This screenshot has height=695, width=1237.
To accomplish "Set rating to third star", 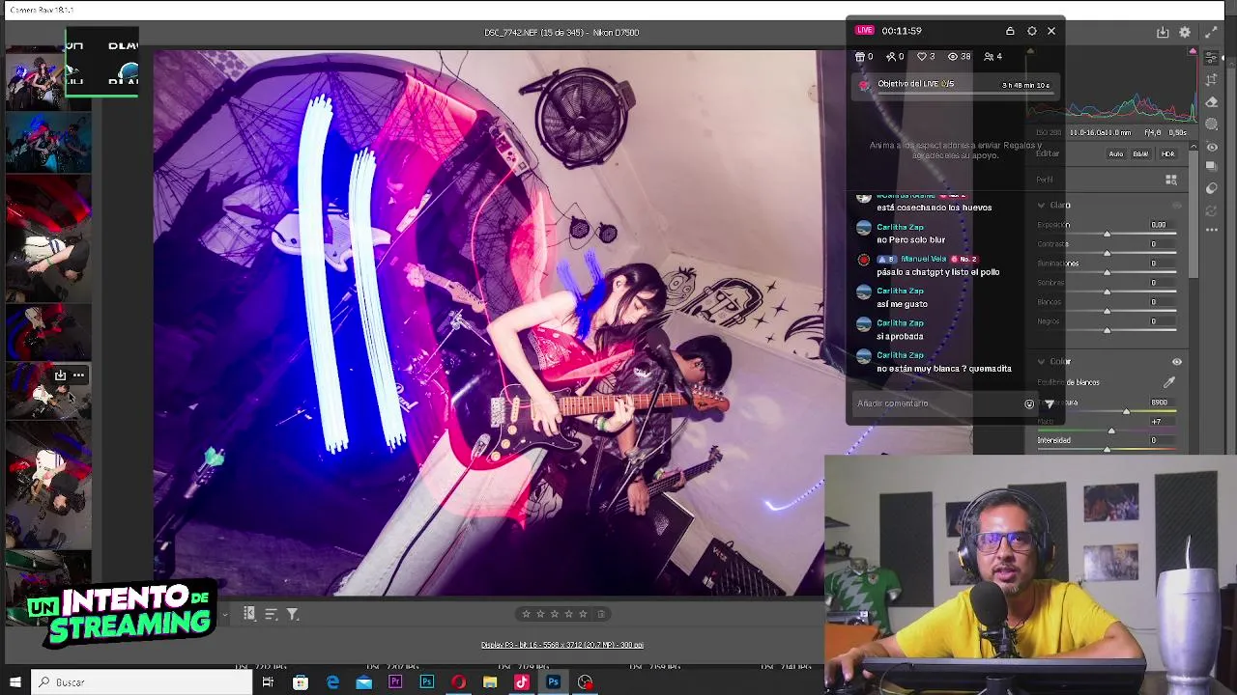I will (x=554, y=614).
